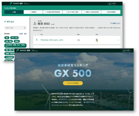Click the podium icon beside 総合 2022

point(35,23)
